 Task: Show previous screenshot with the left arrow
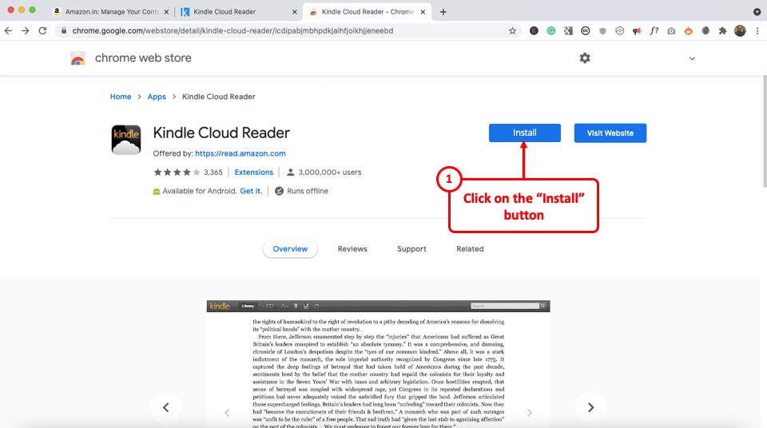(x=166, y=407)
